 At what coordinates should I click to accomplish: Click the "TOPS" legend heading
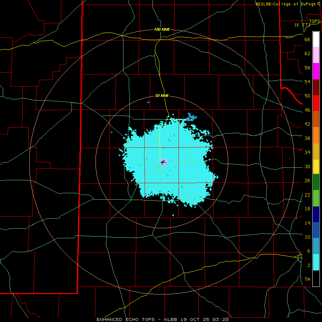[314, 21]
